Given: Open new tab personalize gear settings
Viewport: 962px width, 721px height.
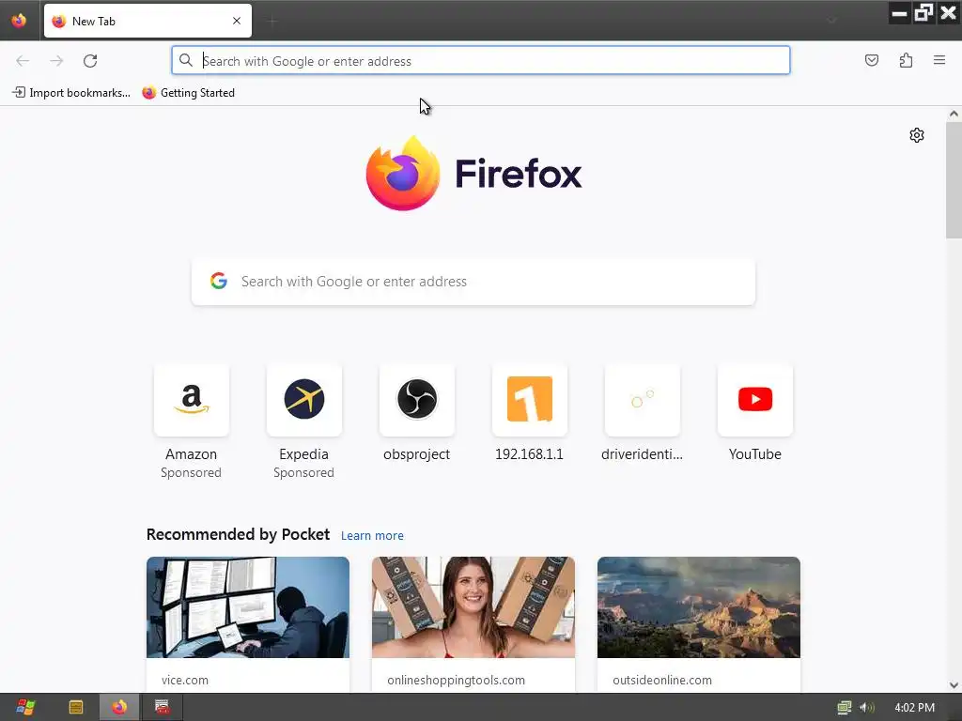Looking at the screenshot, I should coord(917,135).
